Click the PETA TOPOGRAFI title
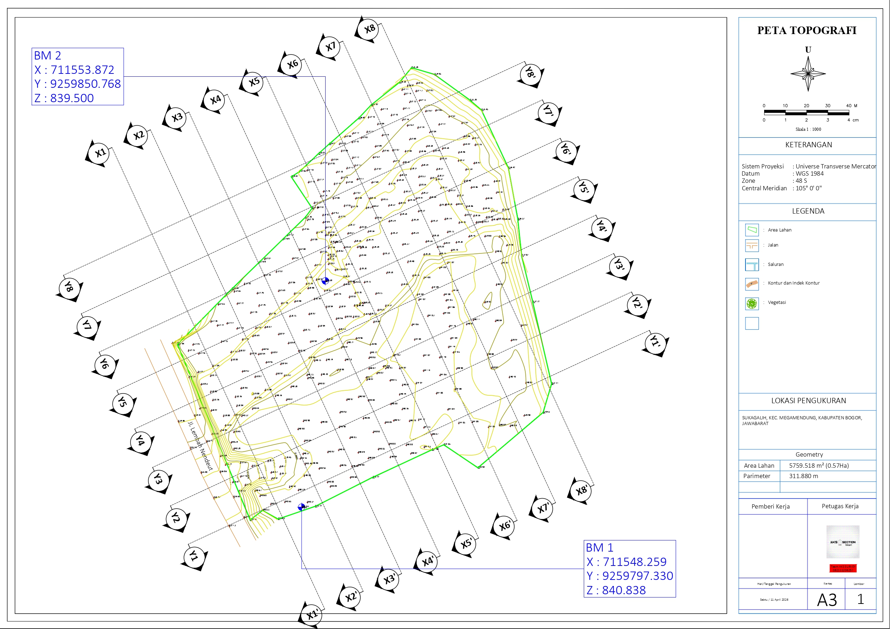This screenshot has width=890, height=629. [807, 30]
